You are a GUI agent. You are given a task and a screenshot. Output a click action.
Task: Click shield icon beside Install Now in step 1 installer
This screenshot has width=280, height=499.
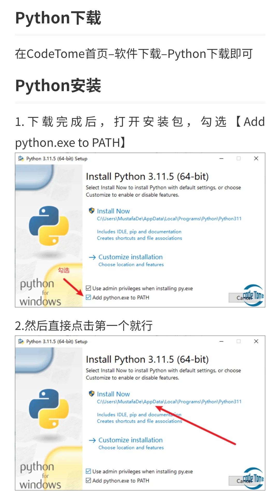tap(92, 211)
